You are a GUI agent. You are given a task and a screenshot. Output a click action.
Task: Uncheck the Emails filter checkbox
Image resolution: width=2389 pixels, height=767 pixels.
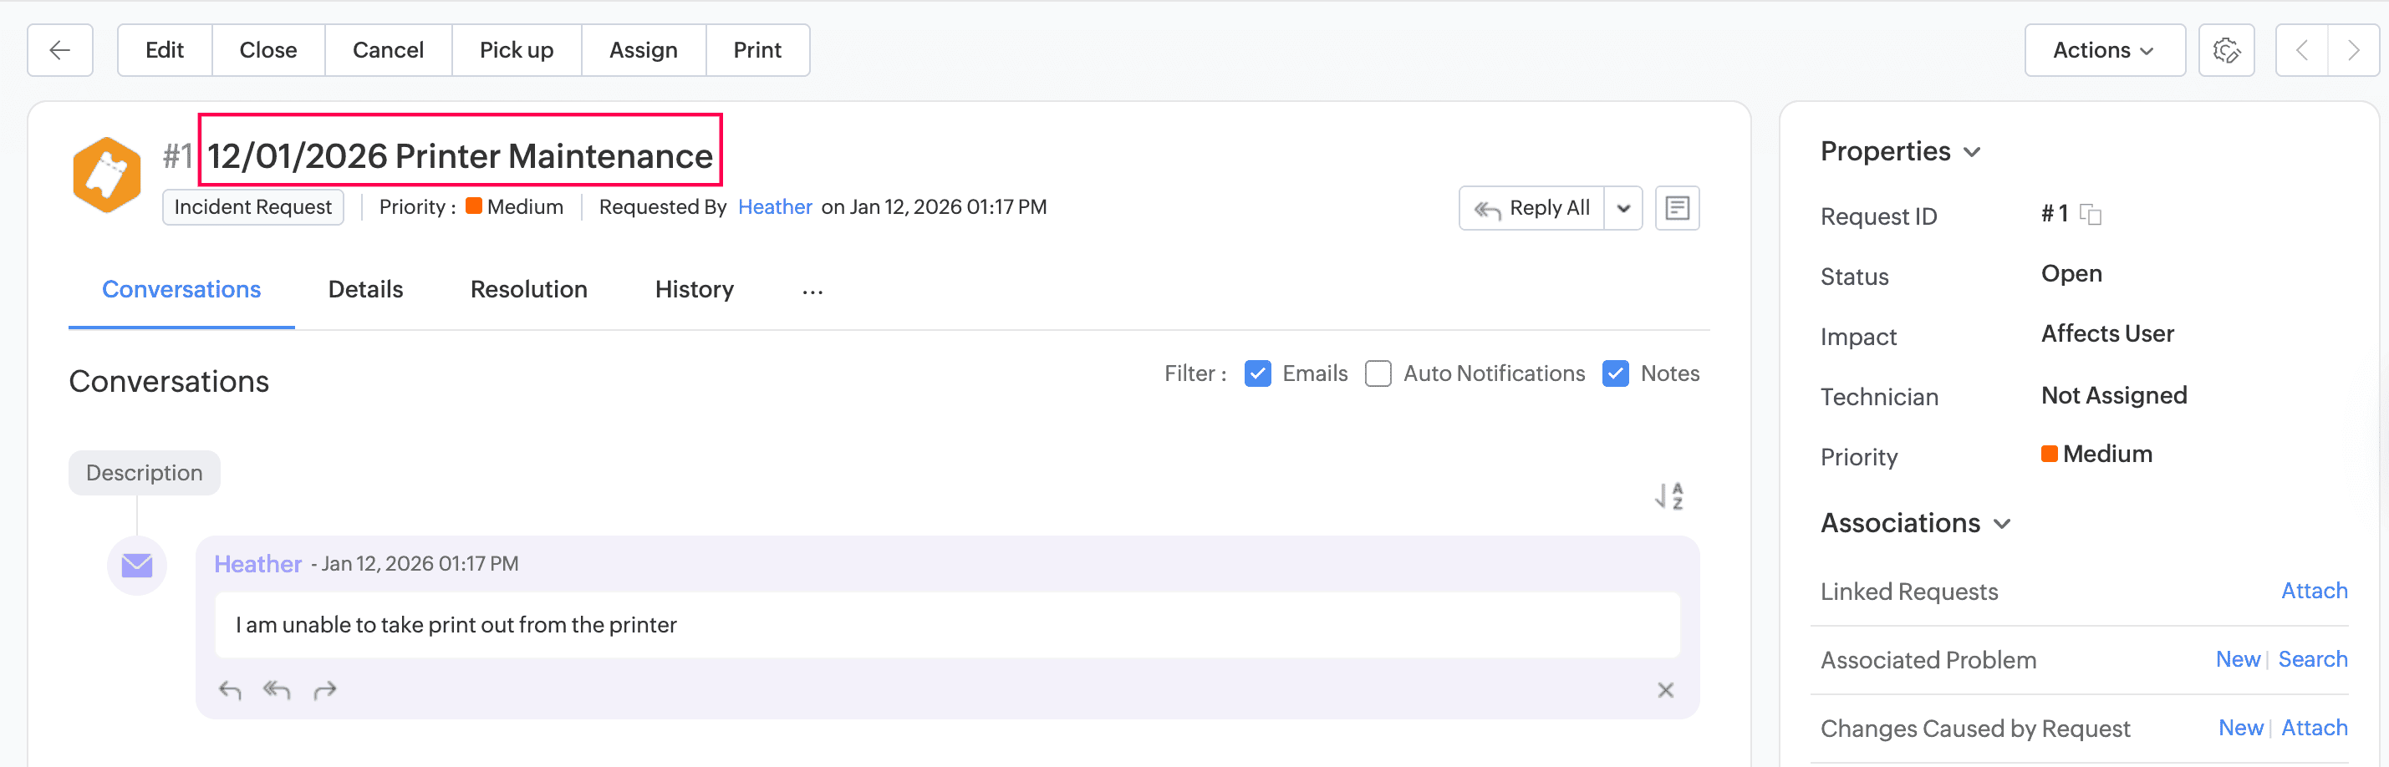[1257, 373]
